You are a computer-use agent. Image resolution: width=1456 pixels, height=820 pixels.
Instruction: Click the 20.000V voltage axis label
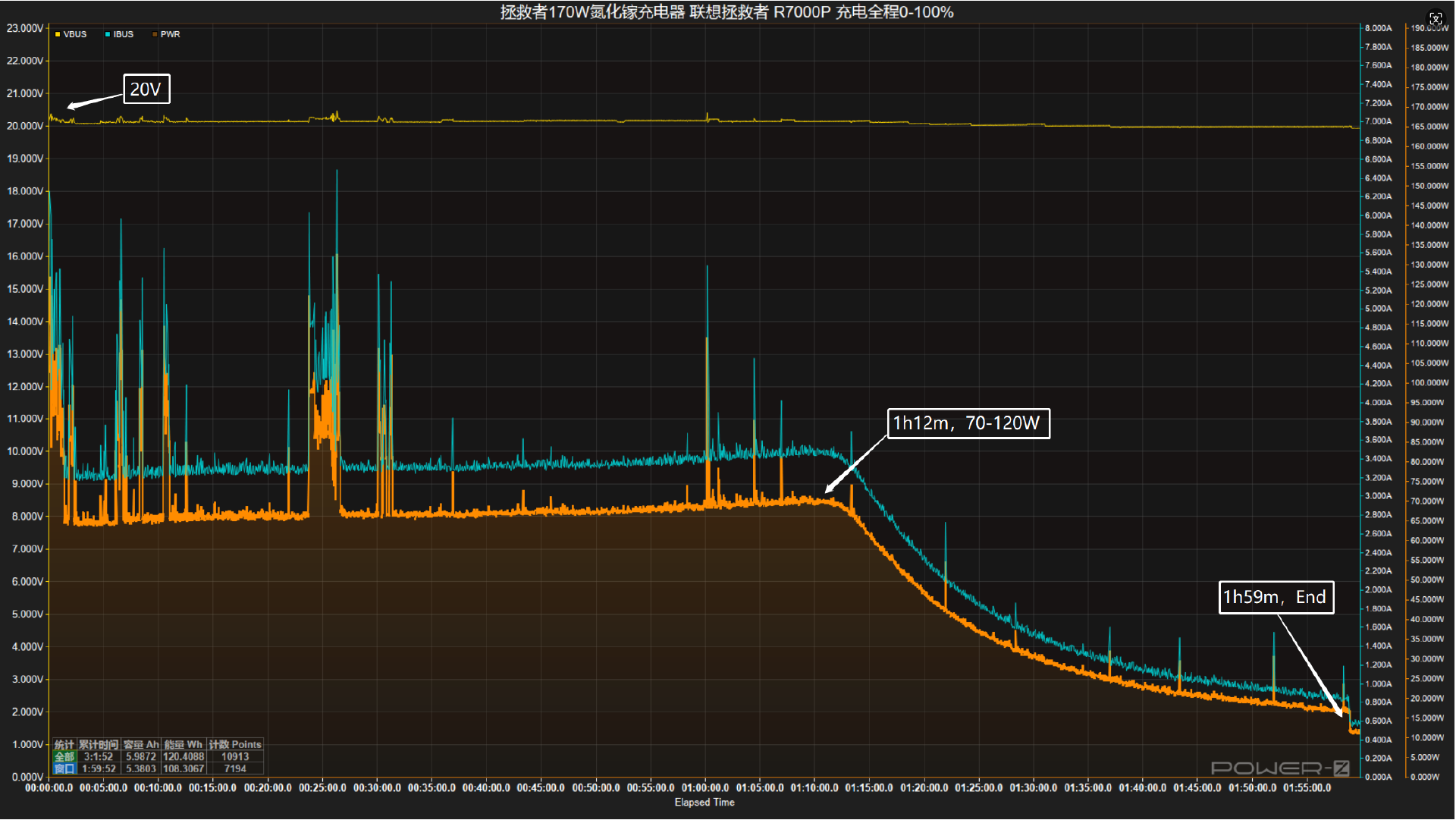(x=25, y=126)
